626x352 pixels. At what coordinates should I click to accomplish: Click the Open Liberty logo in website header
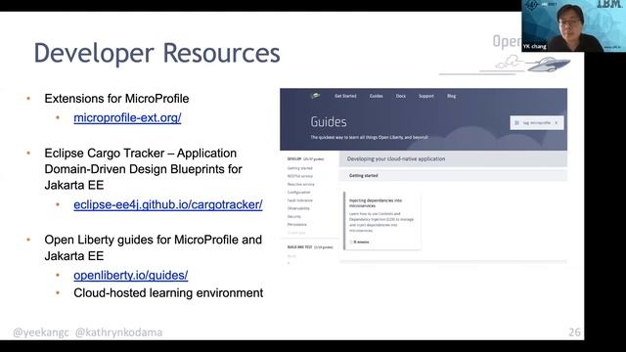point(315,96)
